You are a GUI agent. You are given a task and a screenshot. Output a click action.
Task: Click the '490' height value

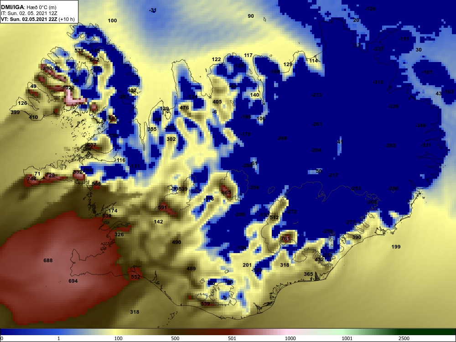pos(176,242)
